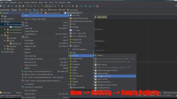Click the Stop square toolbar icon
177x99 pixels.
click(x=73, y=6)
